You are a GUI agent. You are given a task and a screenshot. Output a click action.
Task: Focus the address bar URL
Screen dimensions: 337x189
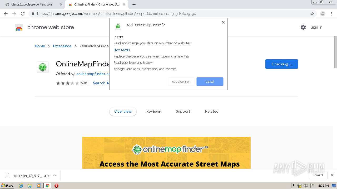[116, 14]
